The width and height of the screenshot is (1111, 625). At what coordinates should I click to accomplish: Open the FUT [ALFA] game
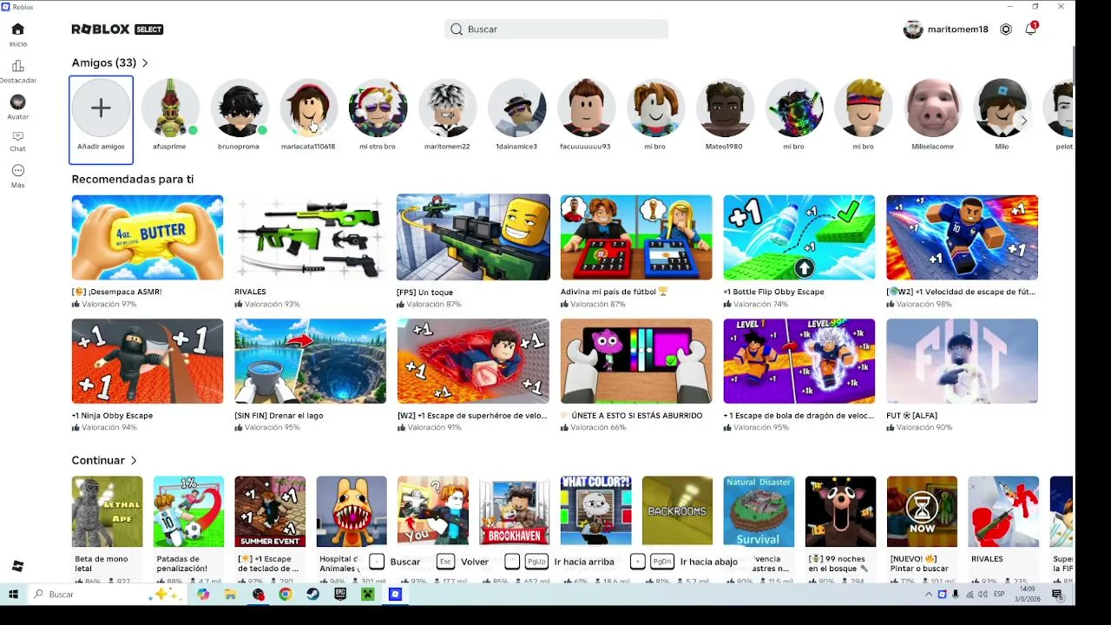tap(962, 361)
